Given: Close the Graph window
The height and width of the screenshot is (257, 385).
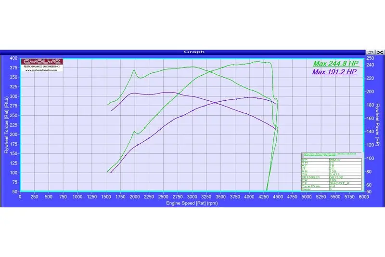Looking at the screenshot, I should click(380, 52).
